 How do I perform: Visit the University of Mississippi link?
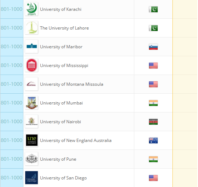(x=64, y=66)
